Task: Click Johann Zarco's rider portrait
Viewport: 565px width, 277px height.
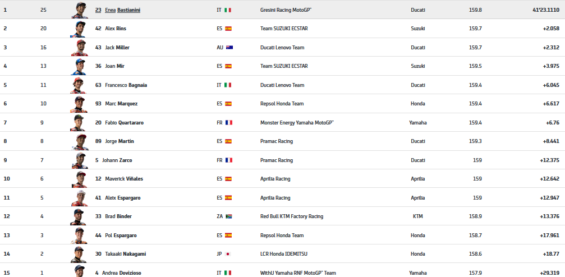Action: click(79, 160)
